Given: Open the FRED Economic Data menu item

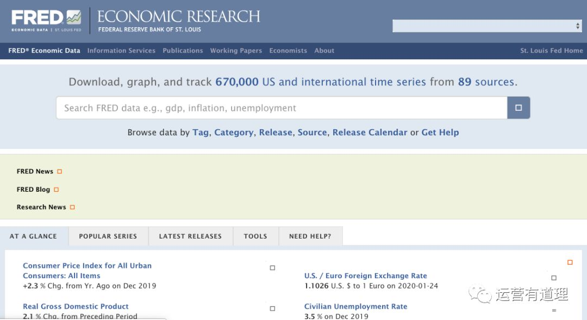Looking at the screenshot, I should (44, 51).
